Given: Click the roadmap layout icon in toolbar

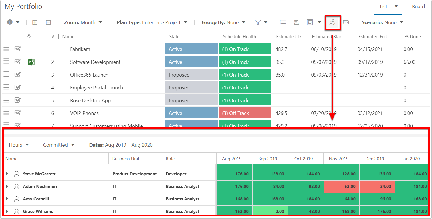Looking at the screenshot, I should (310, 22).
